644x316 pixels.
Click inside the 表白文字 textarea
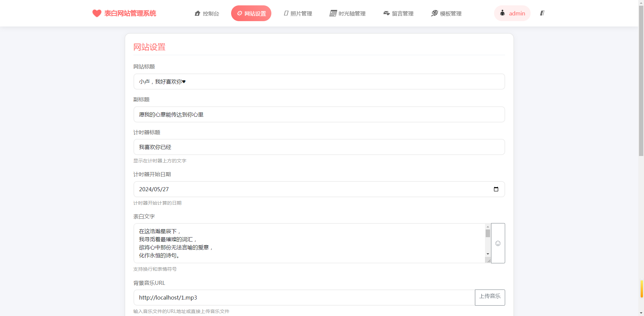[309, 243]
